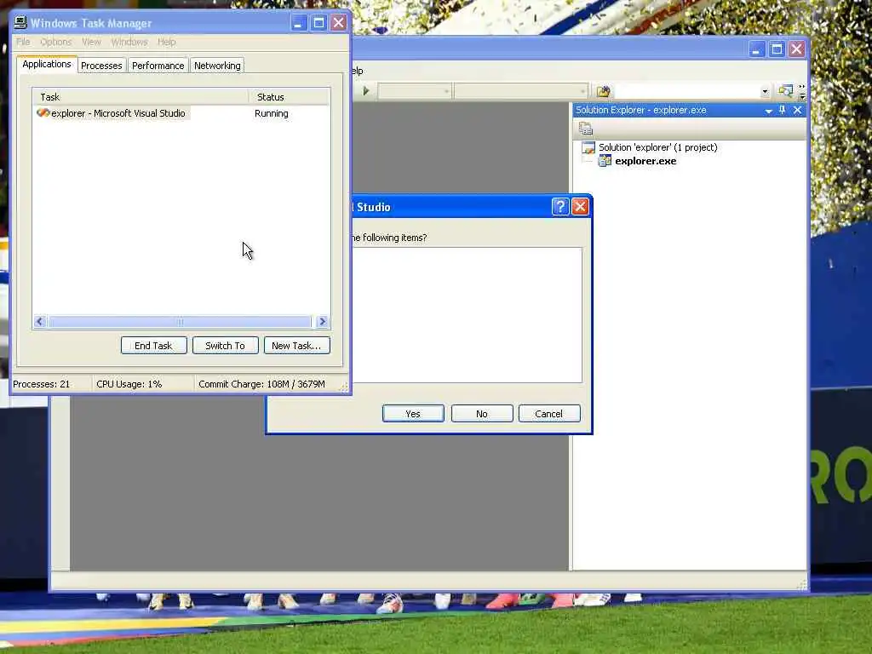The image size is (872, 654).
Task: Open the Help menu in Task Manager
Action: click(x=166, y=42)
